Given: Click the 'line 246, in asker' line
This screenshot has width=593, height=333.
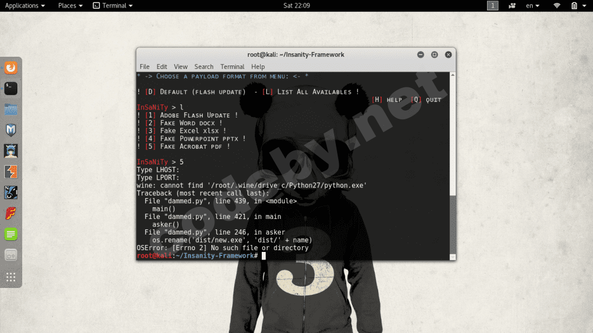Looking at the screenshot, I should (215, 232).
